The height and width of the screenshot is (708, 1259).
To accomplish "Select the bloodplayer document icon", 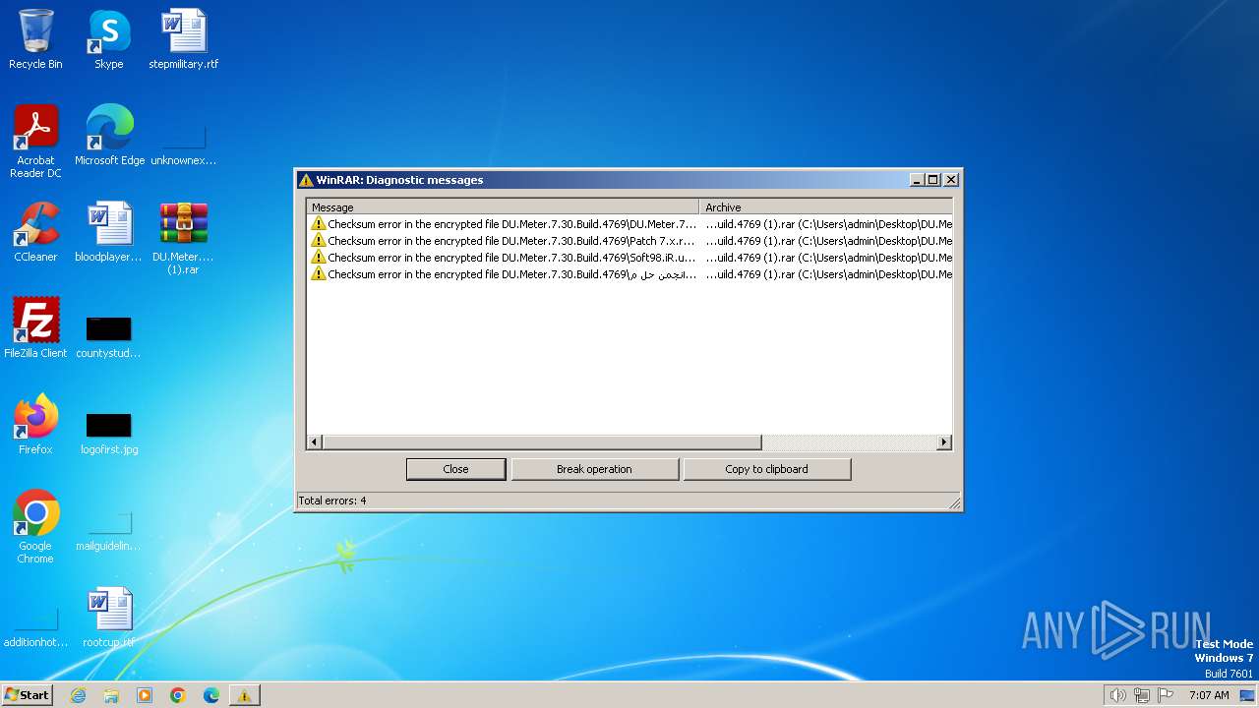I will [x=109, y=231].
